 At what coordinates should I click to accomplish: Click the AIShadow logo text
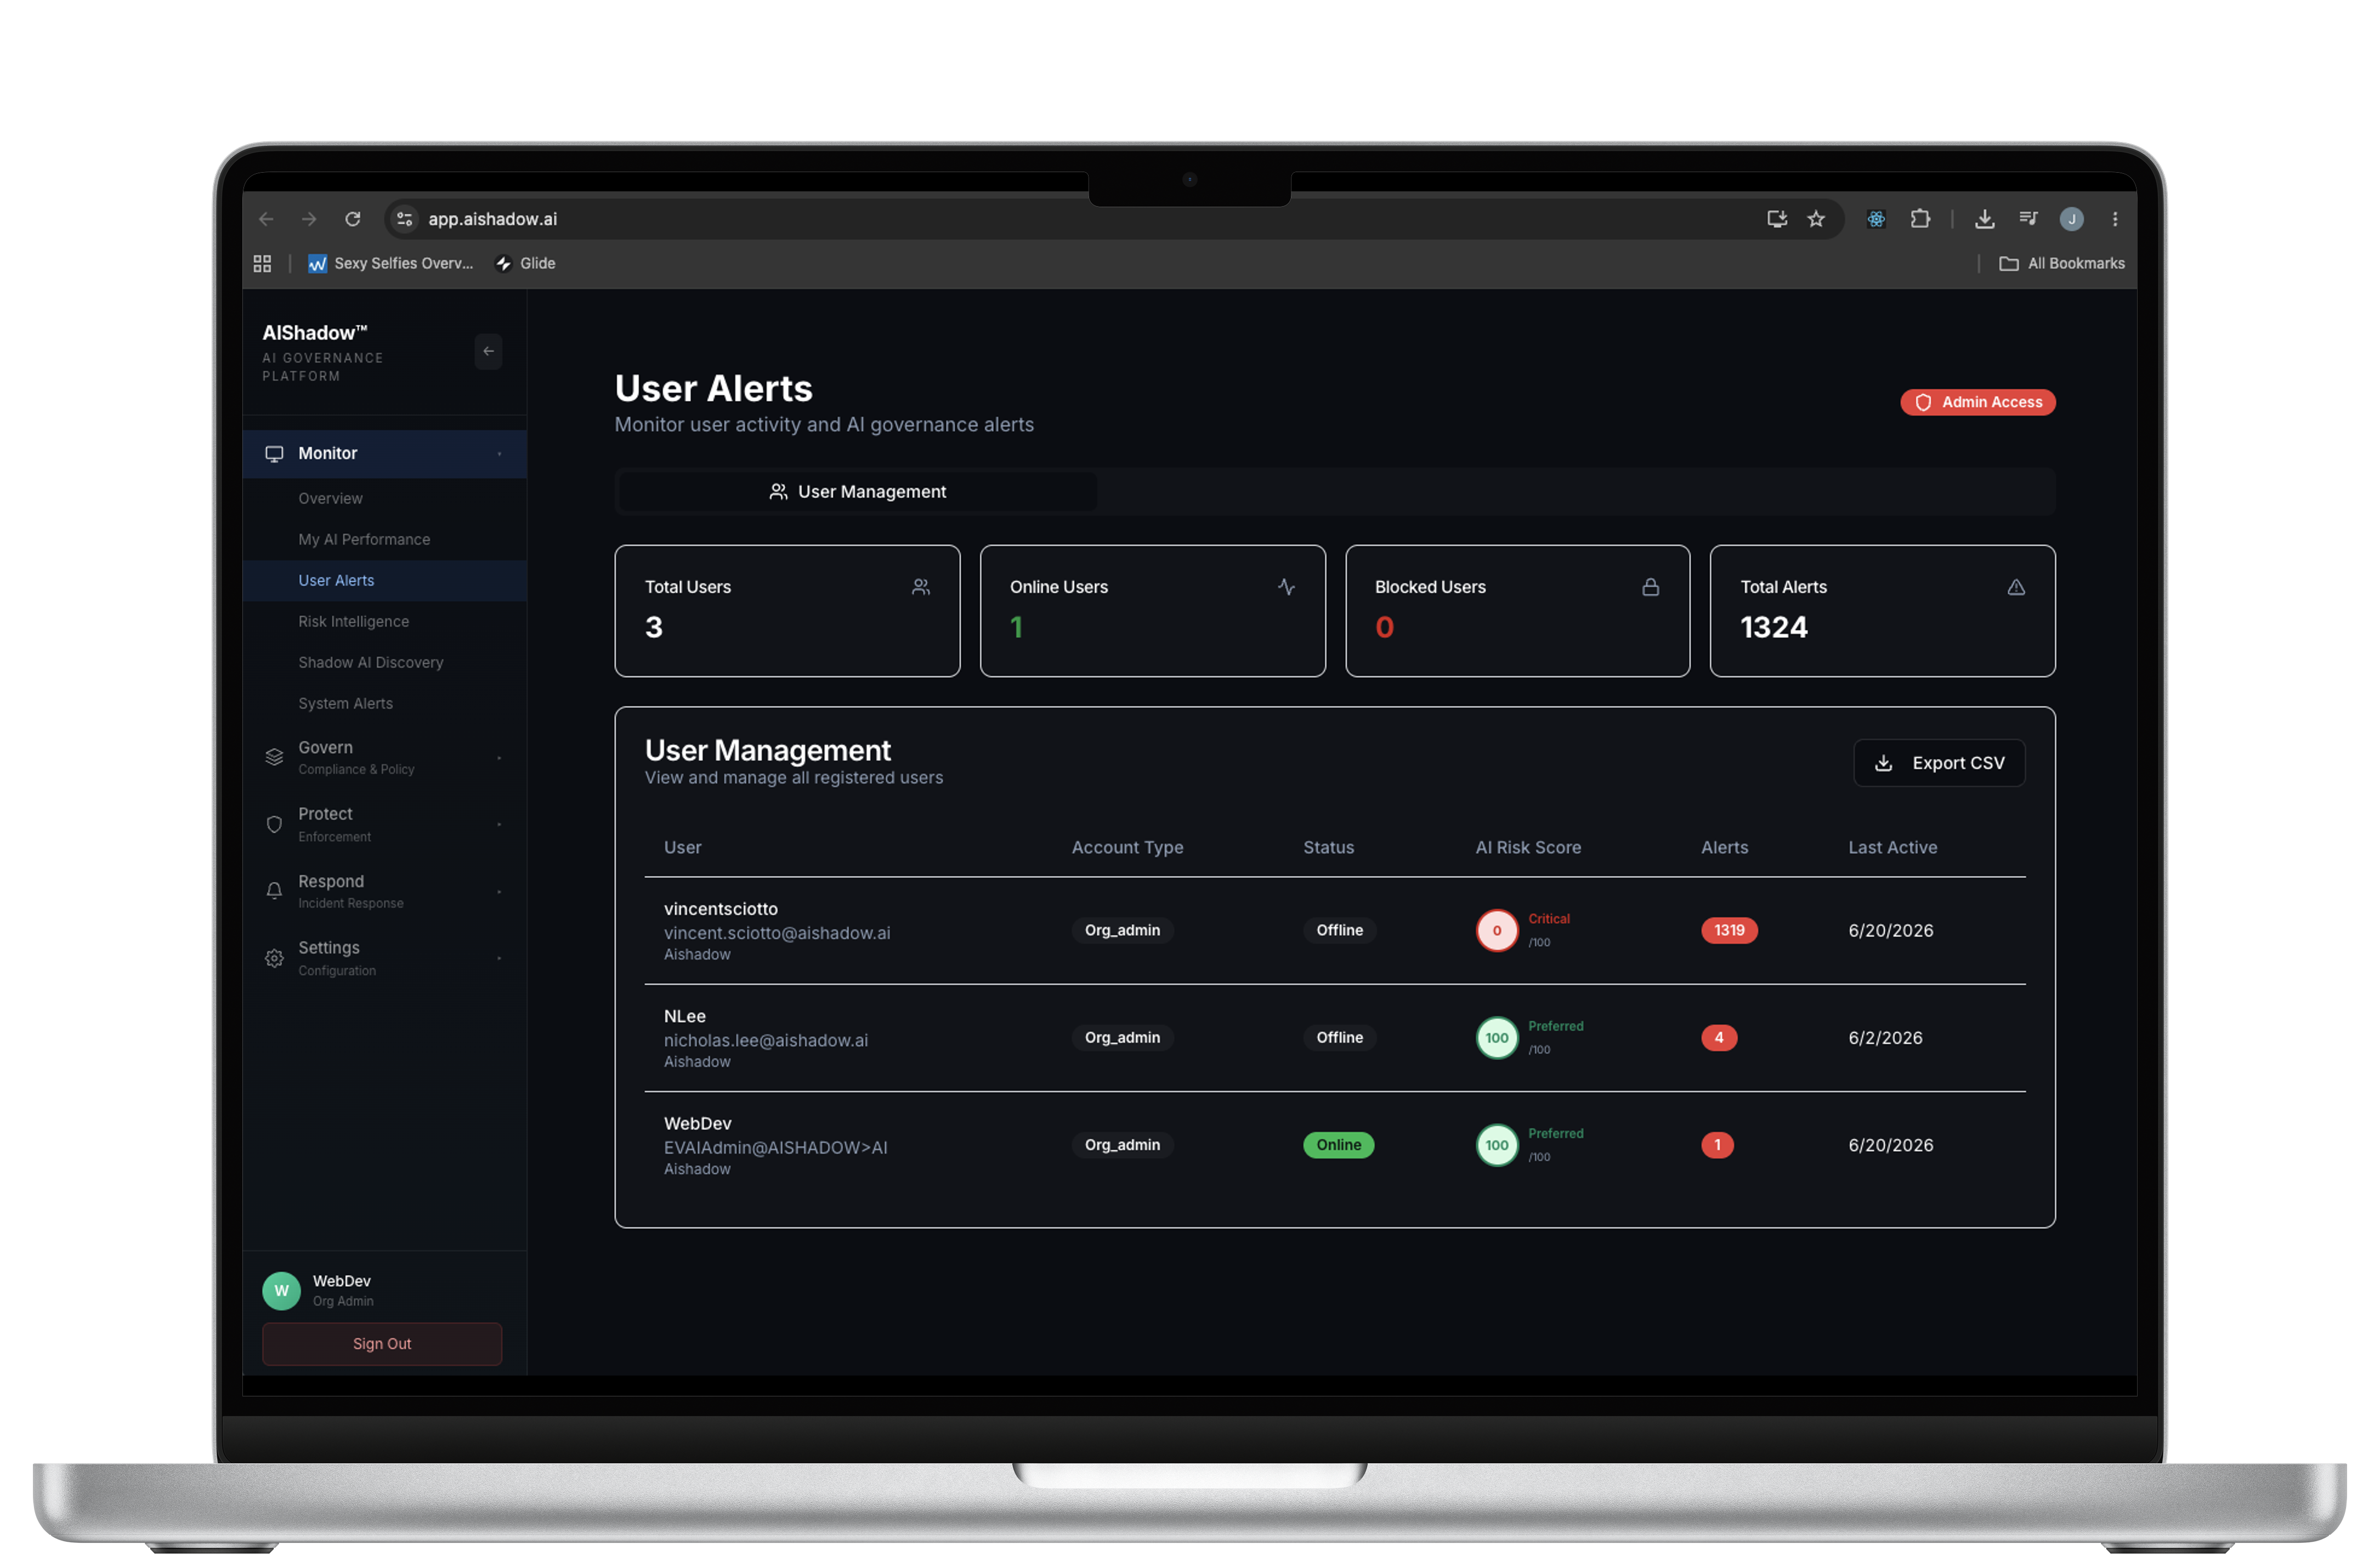314,332
